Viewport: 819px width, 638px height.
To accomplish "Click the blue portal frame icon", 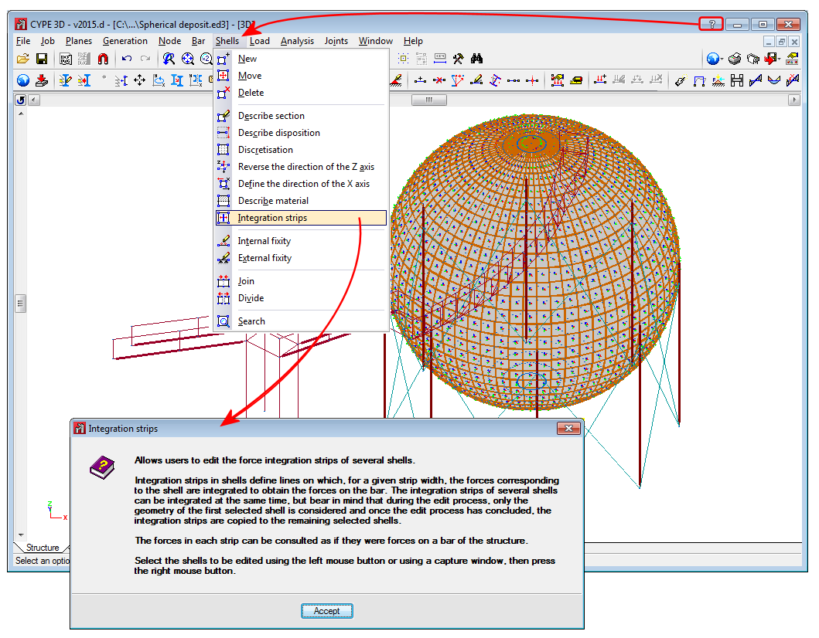I will 699,80.
